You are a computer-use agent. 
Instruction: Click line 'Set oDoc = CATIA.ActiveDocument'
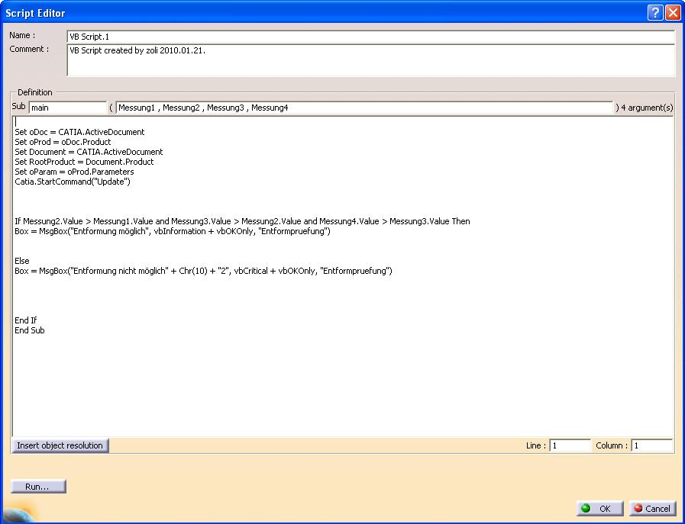click(79, 132)
